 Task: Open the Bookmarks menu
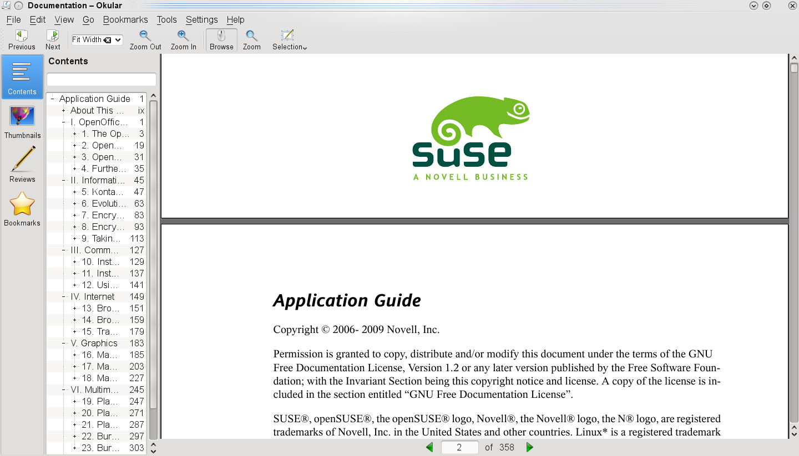click(x=125, y=19)
